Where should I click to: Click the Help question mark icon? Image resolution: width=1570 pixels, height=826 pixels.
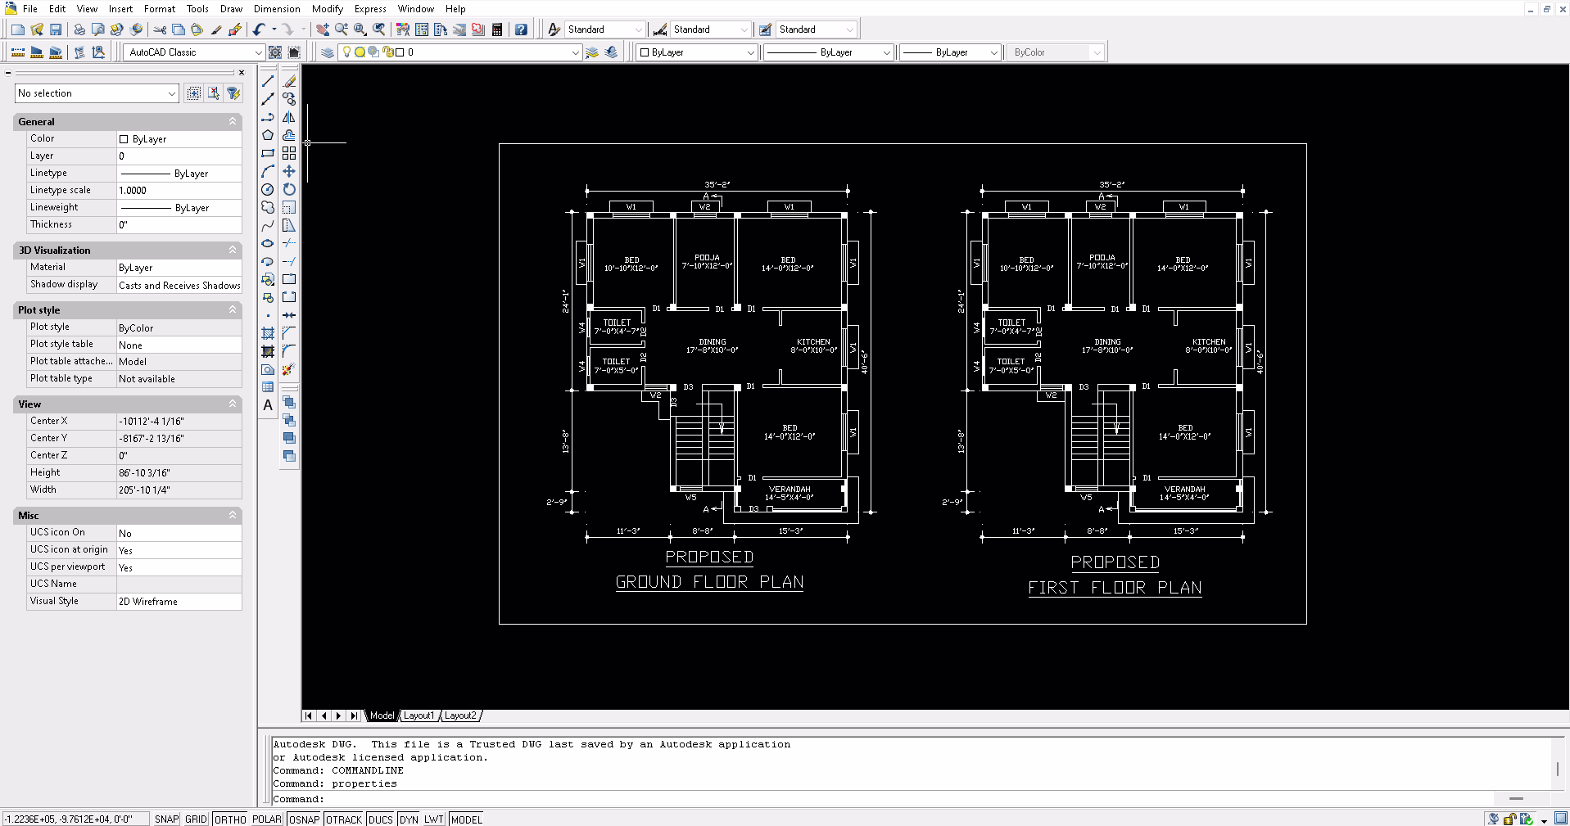(x=521, y=29)
